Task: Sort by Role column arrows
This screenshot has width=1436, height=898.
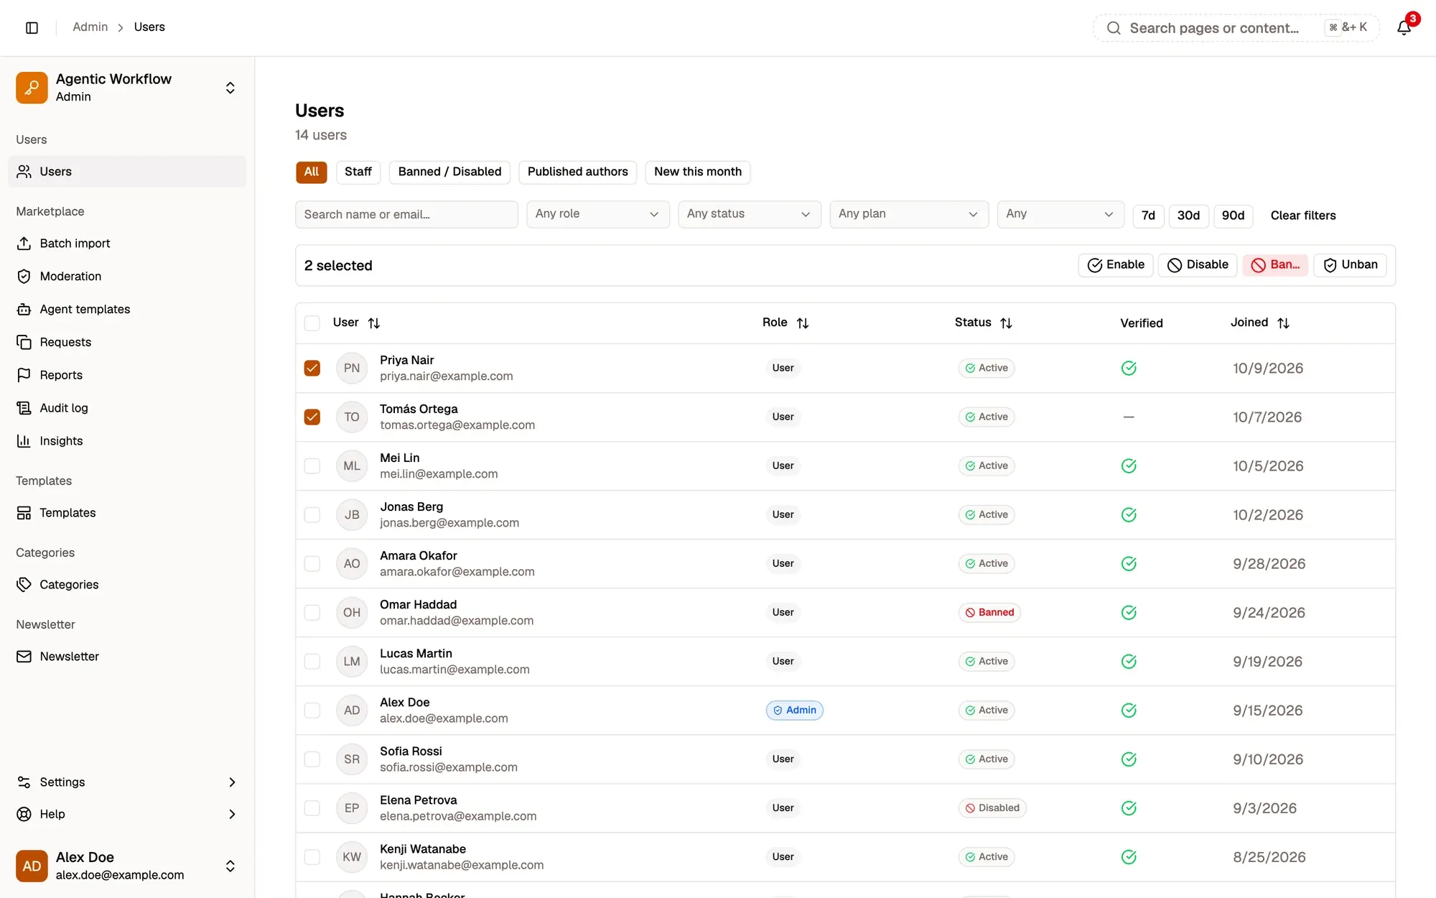Action: tap(803, 323)
